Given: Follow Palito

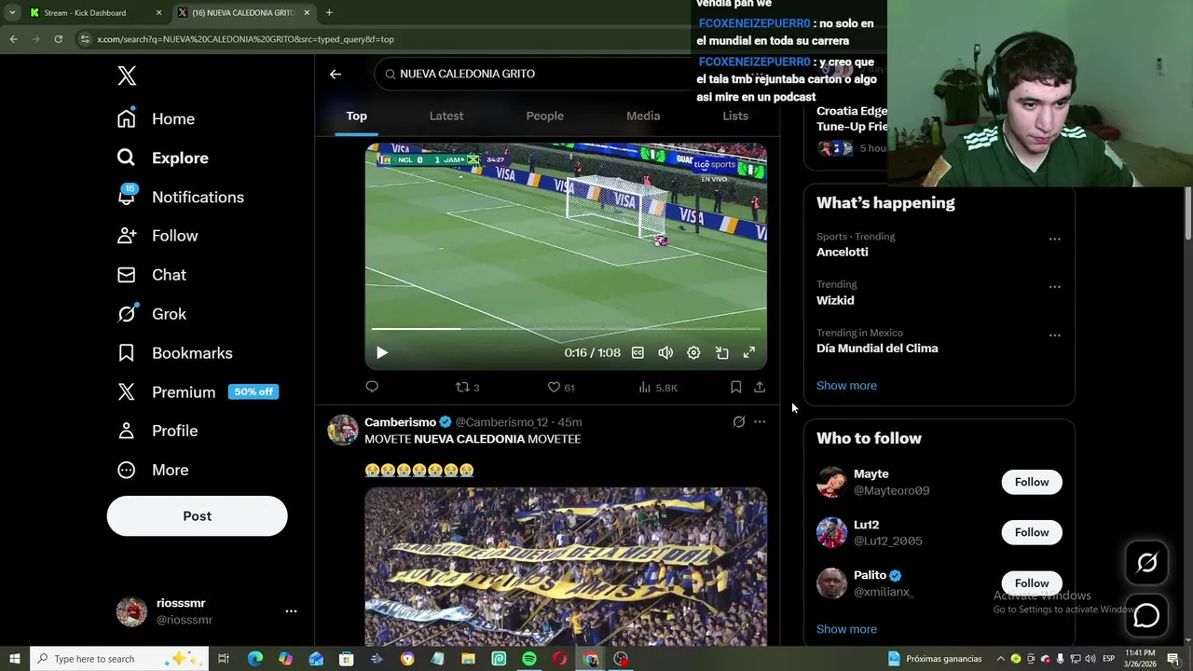Looking at the screenshot, I should [1032, 582].
